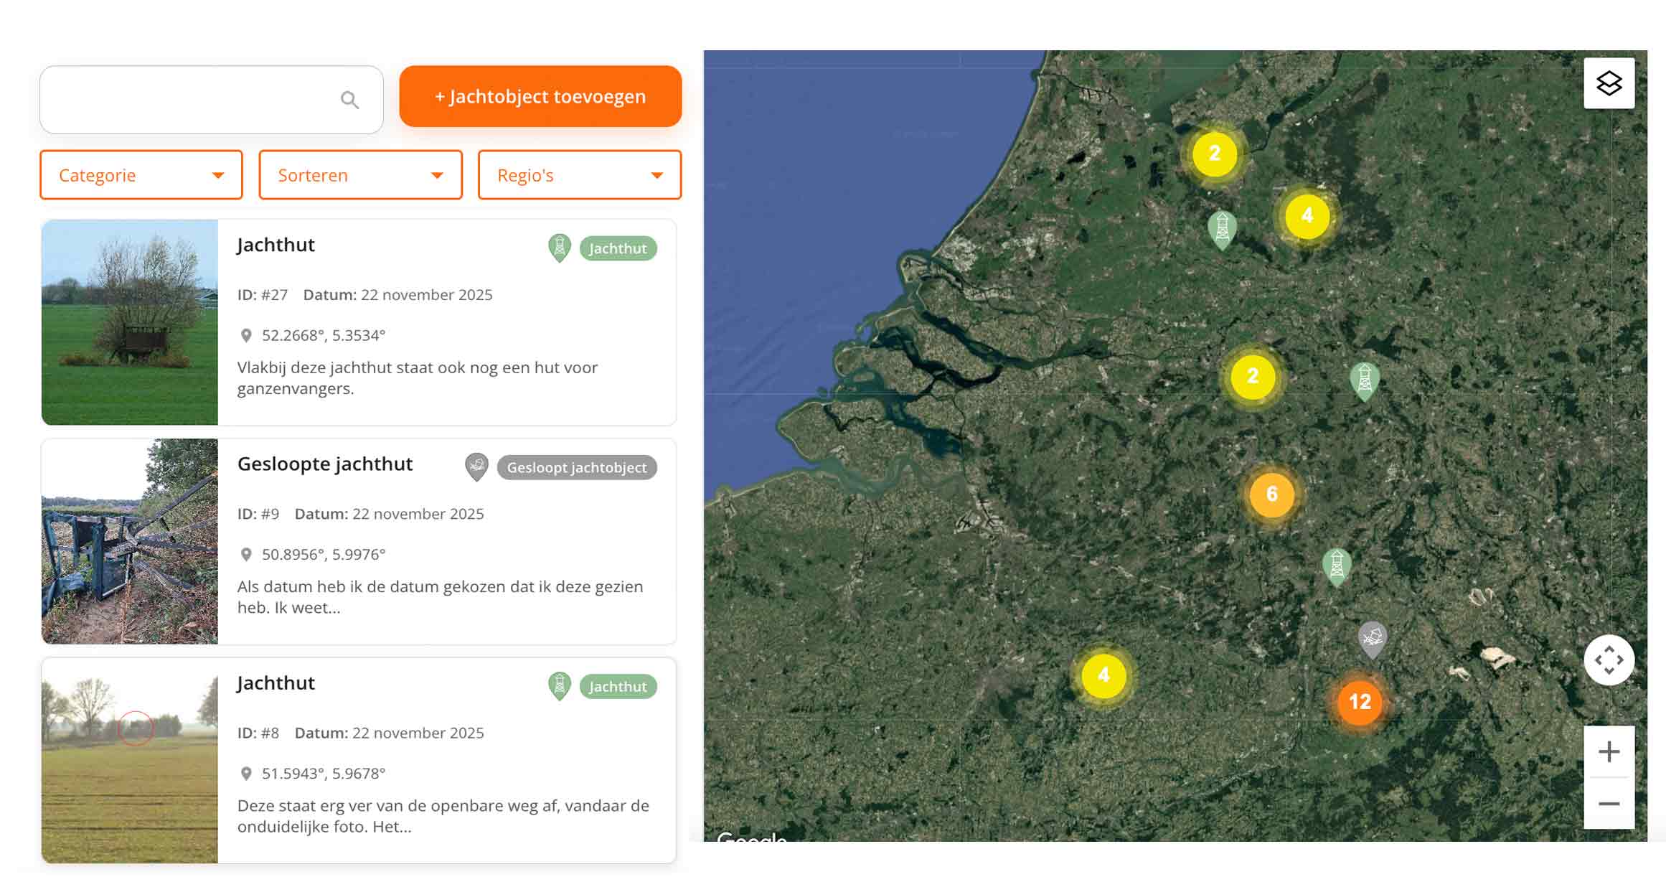Click the green Jachthut tag on listing #27

pos(618,248)
